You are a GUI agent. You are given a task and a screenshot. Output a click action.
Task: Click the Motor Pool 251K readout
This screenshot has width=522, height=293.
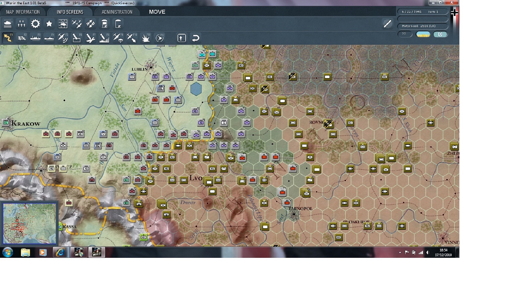click(422, 26)
